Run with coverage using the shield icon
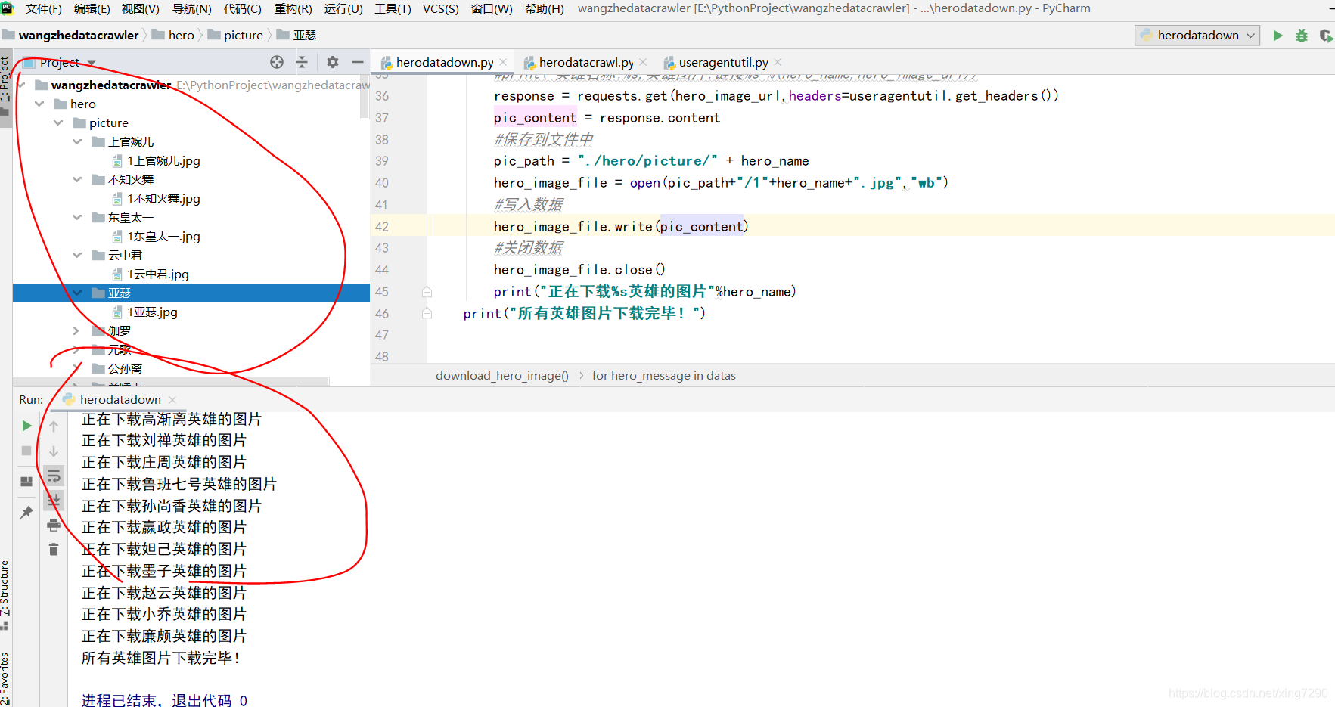1335x707 pixels. pyautogui.click(x=1326, y=36)
